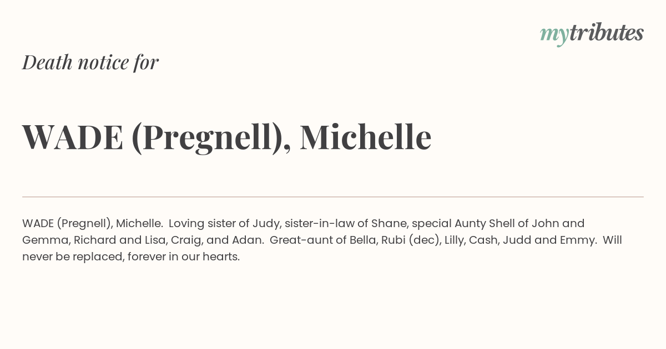Click the name Emmy in the notice
Image resolution: width=666 pixels, height=349 pixels.
tap(582, 241)
